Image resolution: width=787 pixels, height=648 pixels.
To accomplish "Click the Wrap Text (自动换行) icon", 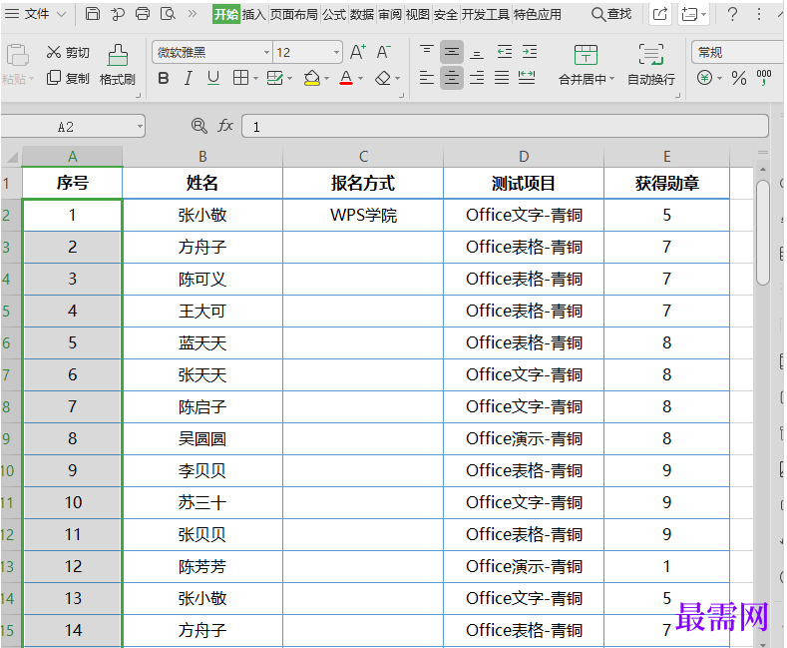I will pyautogui.click(x=650, y=56).
